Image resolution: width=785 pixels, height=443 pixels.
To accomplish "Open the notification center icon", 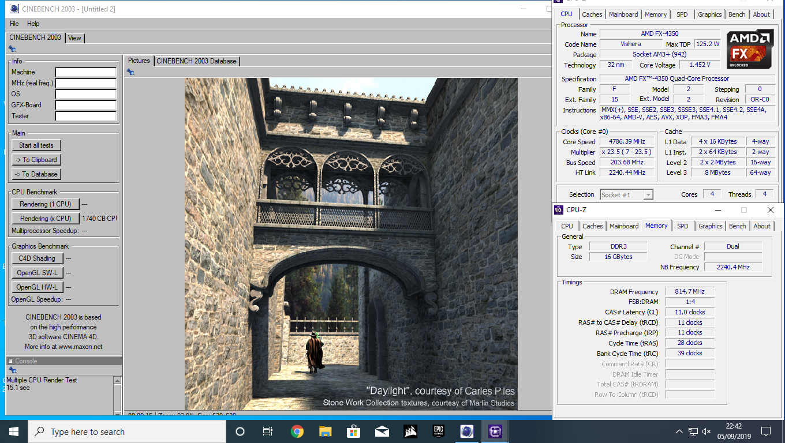I will [766, 431].
